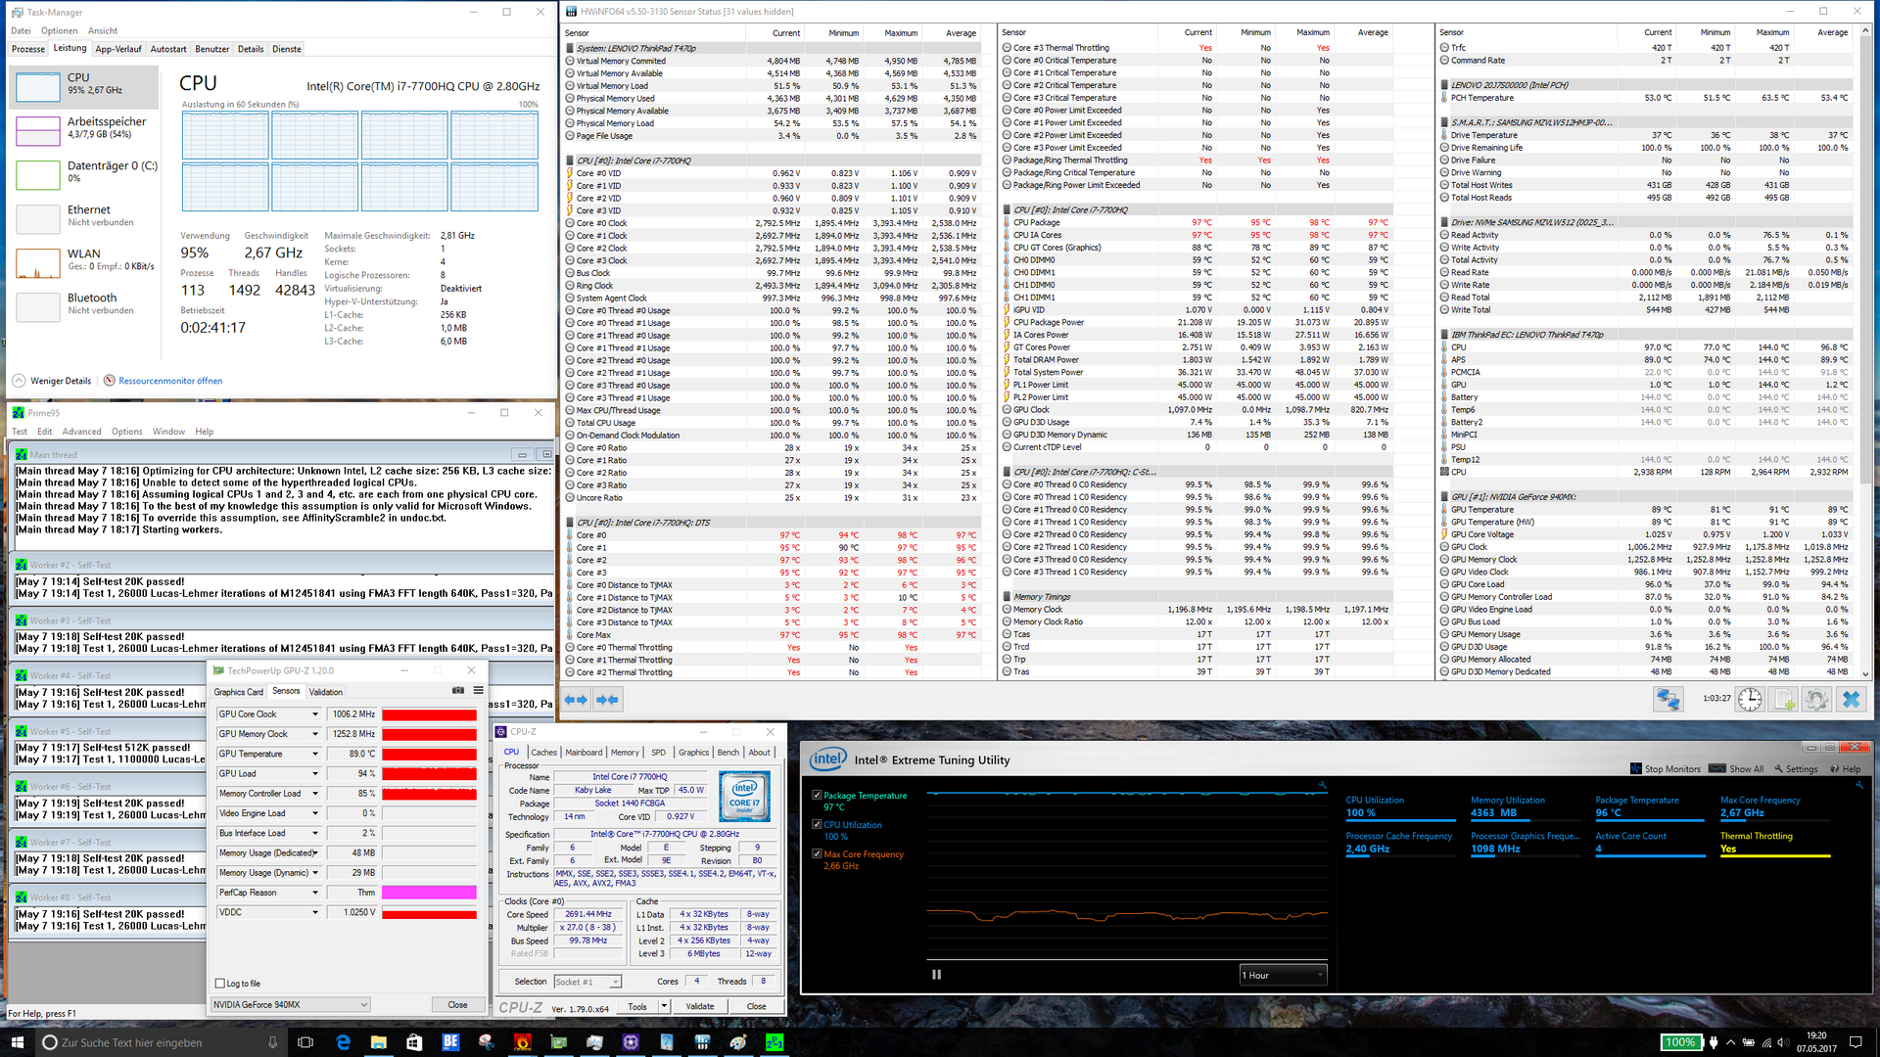Toggle CPU Utilization checkbox in XTU

[x=817, y=824]
